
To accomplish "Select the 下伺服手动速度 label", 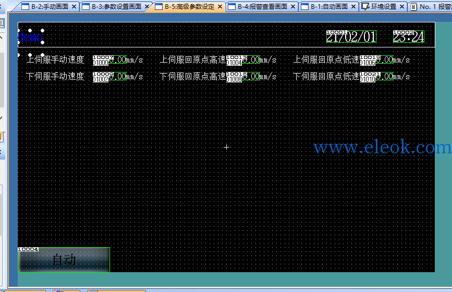I will point(55,77).
